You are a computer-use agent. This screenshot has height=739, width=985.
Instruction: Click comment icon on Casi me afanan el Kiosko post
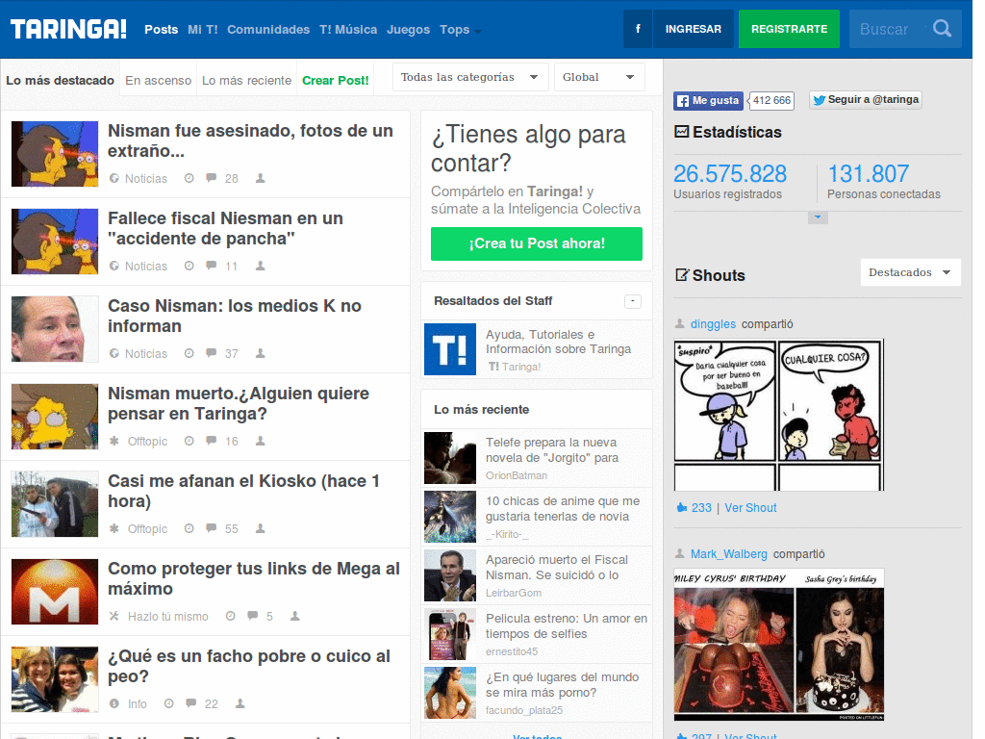211,528
